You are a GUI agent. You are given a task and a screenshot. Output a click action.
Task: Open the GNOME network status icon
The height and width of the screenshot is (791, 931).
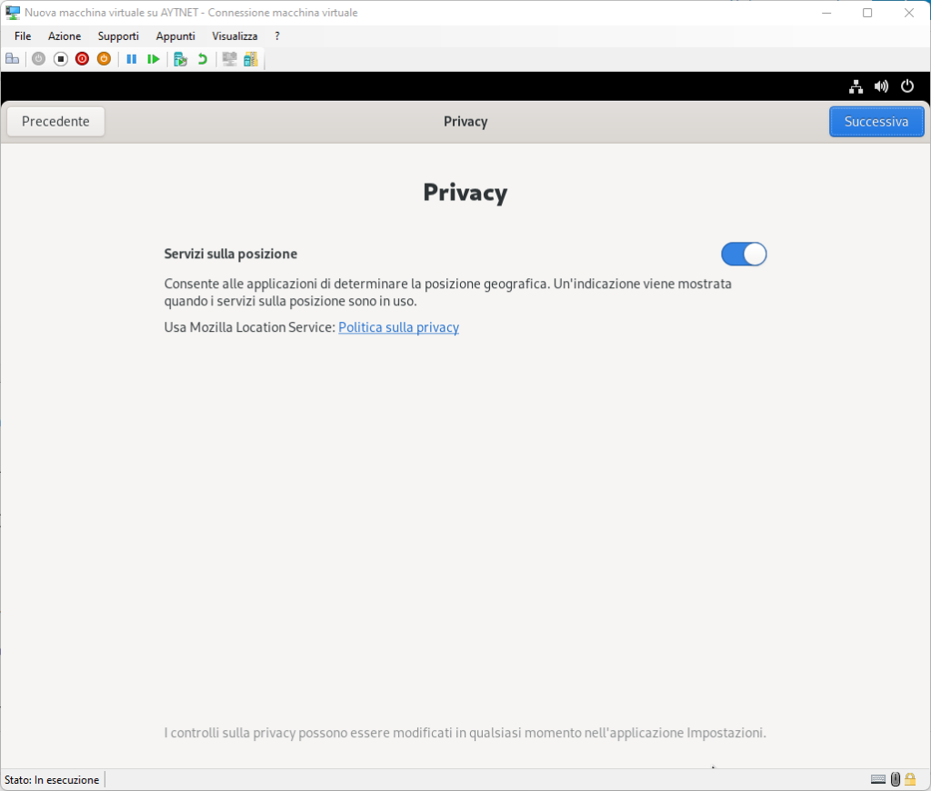pos(856,86)
